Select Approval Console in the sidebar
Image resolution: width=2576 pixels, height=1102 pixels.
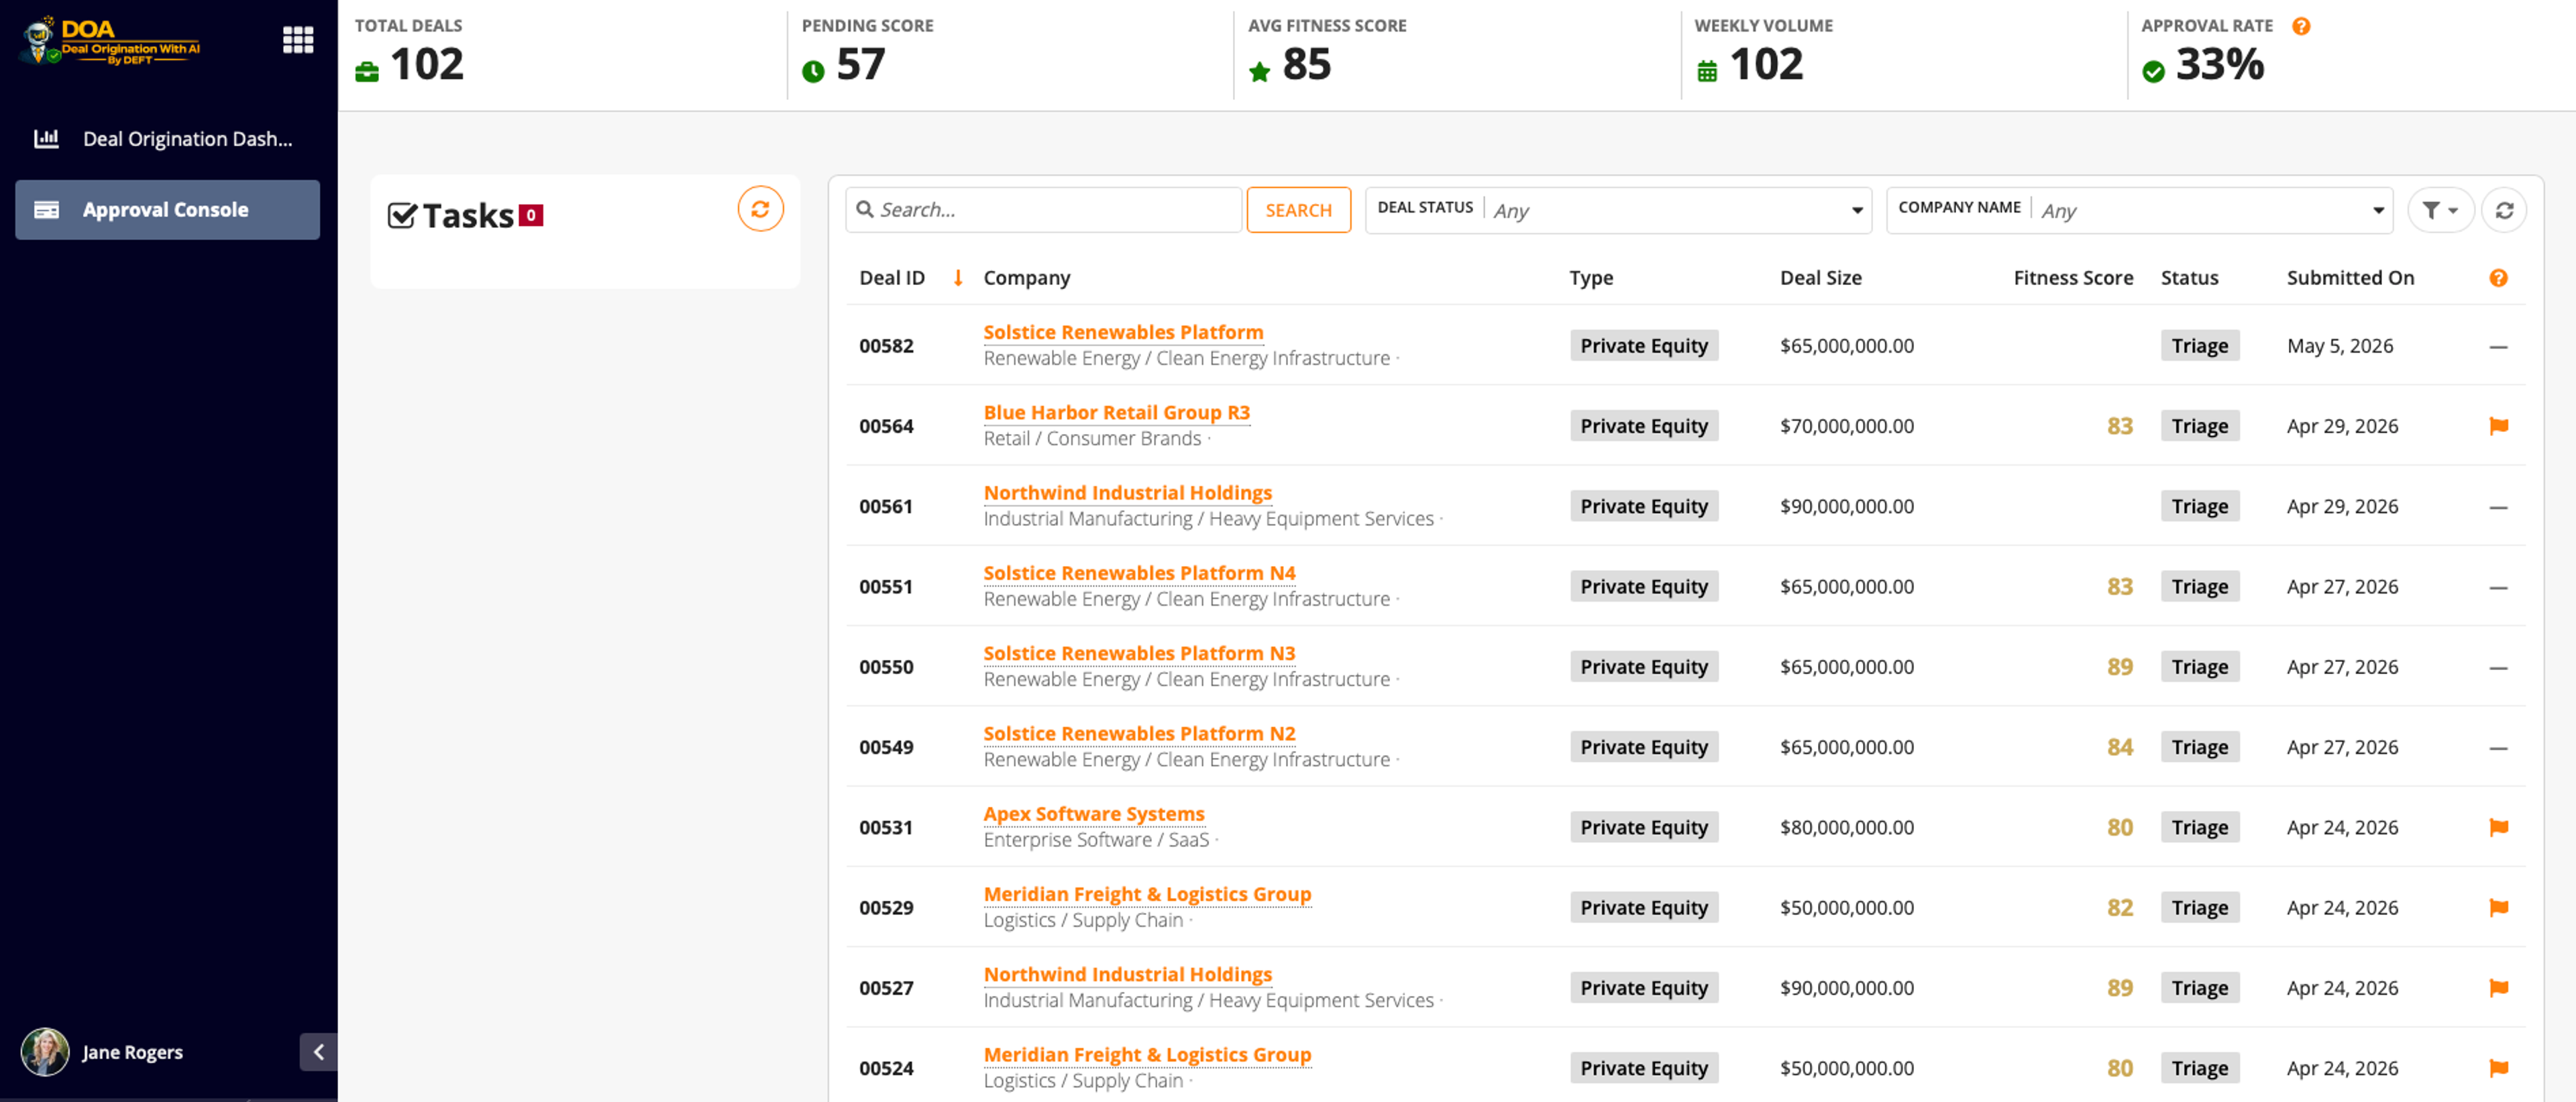coord(167,210)
